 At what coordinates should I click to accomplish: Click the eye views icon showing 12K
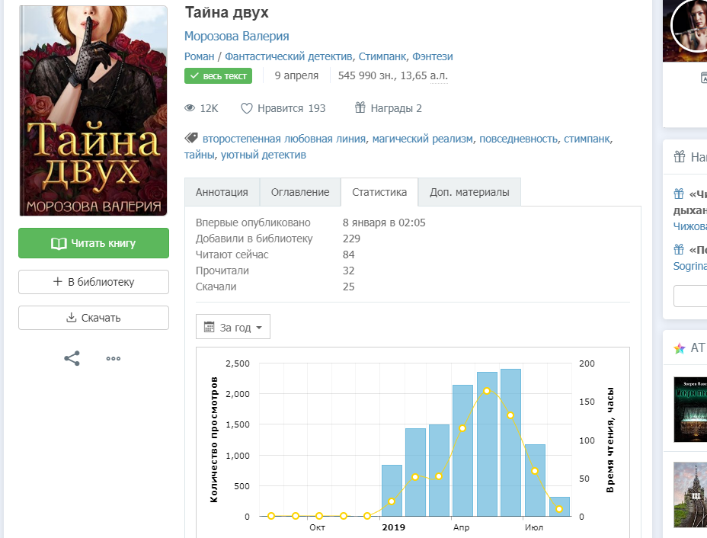tap(190, 108)
